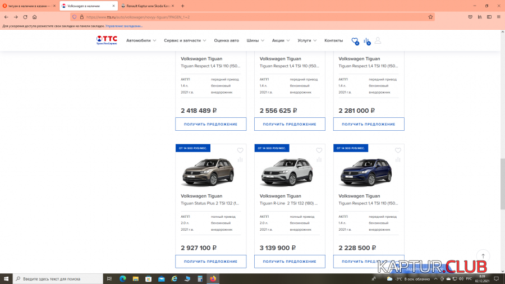Open Tiguan Status Plus 2 TSI title link
The width and height of the screenshot is (505, 284).
pyautogui.click(x=210, y=203)
